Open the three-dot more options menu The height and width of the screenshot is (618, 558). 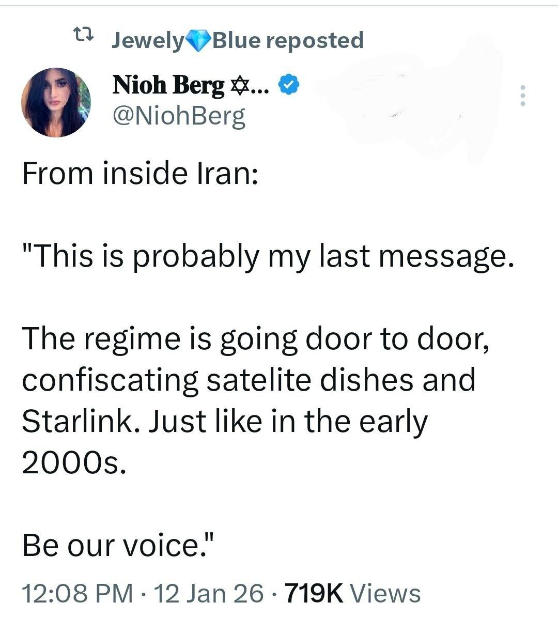[x=523, y=96]
